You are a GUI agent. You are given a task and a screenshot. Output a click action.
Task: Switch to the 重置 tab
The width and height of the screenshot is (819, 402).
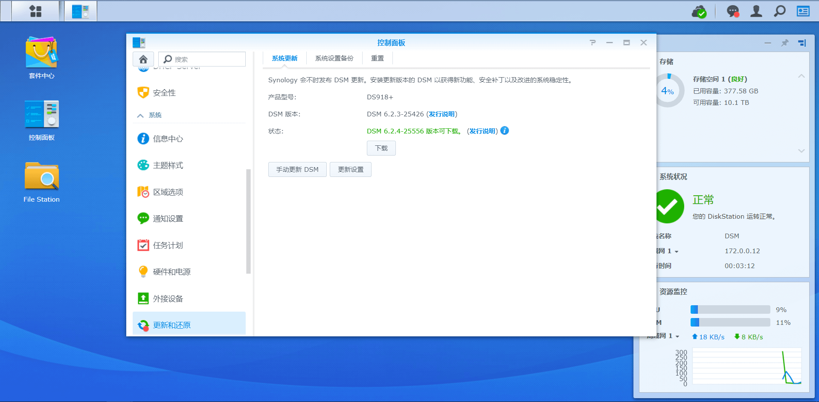pos(377,58)
